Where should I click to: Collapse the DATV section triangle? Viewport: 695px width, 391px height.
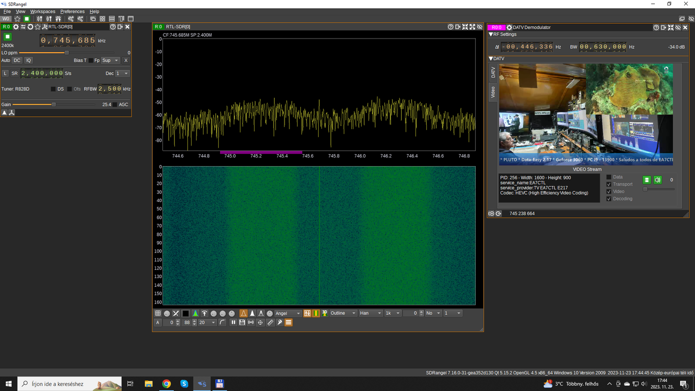(x=491, y=58)
